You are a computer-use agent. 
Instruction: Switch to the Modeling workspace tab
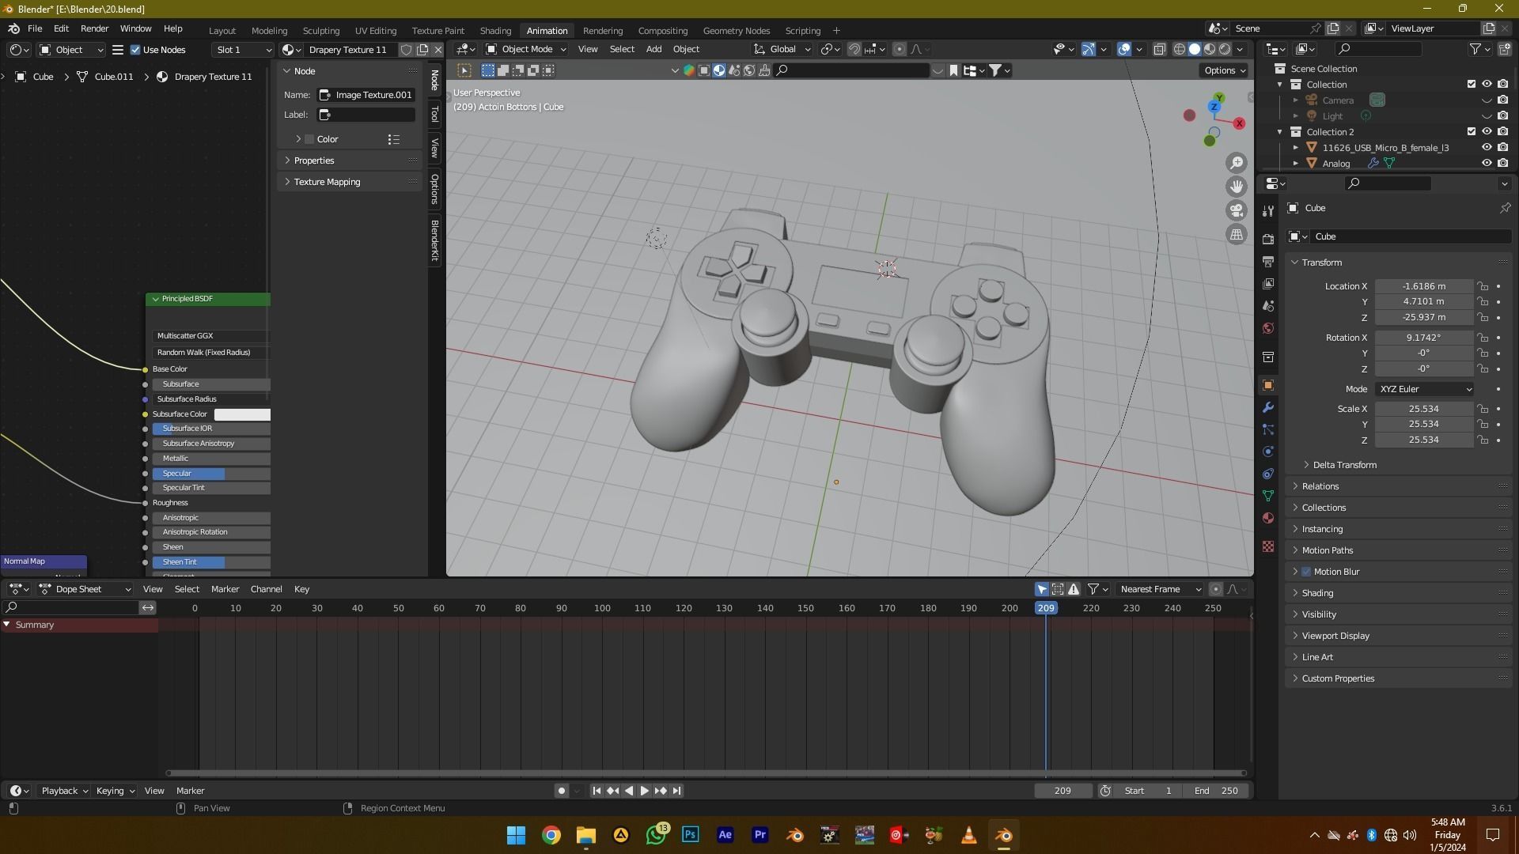[x=269, y=31]
